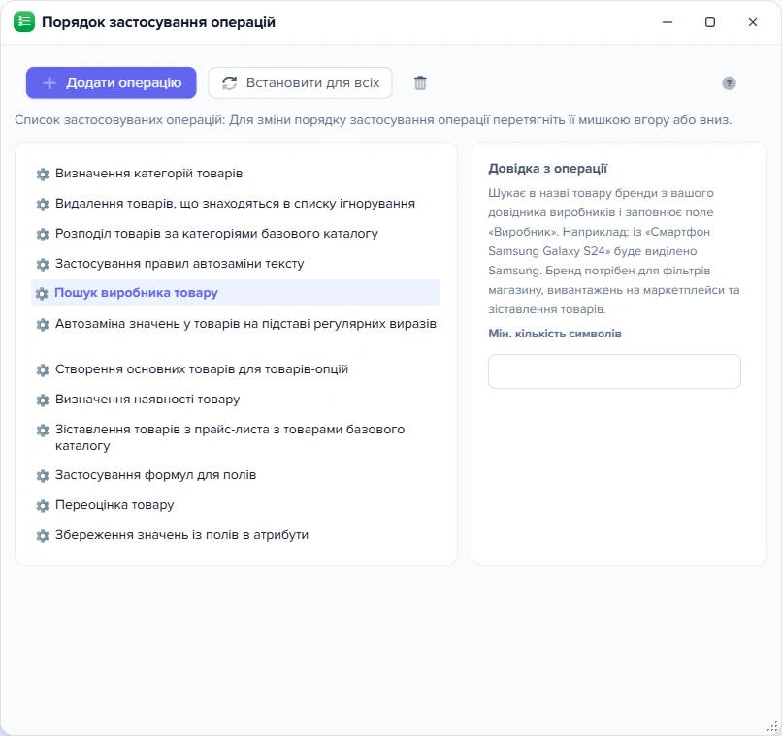Click 'Встановити для всіх' button
782x736 pixels.
click(x=300, y=82)
